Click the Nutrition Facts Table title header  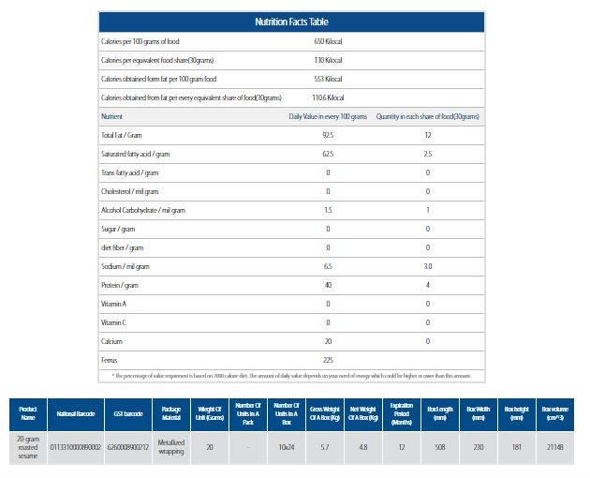(291, 22)
